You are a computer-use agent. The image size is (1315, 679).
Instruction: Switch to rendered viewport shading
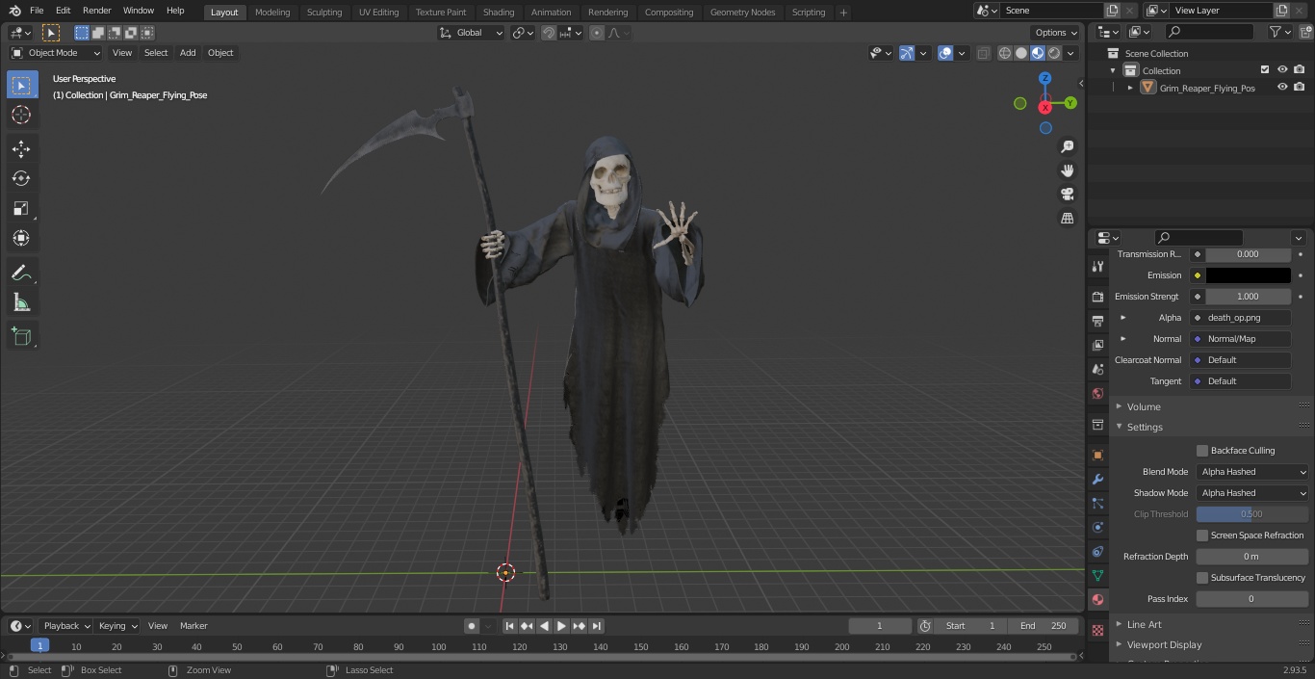1054,53
